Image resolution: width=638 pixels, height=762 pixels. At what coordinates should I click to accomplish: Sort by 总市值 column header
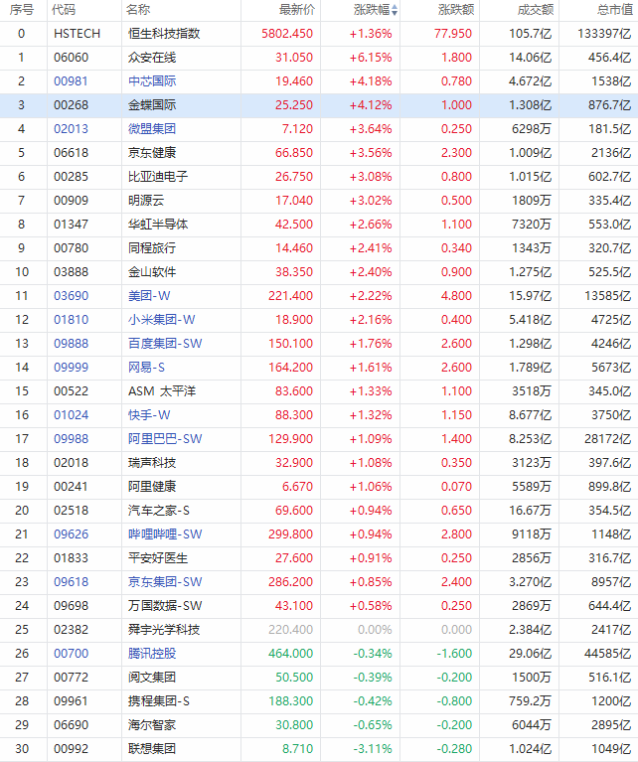pos(615,10)
